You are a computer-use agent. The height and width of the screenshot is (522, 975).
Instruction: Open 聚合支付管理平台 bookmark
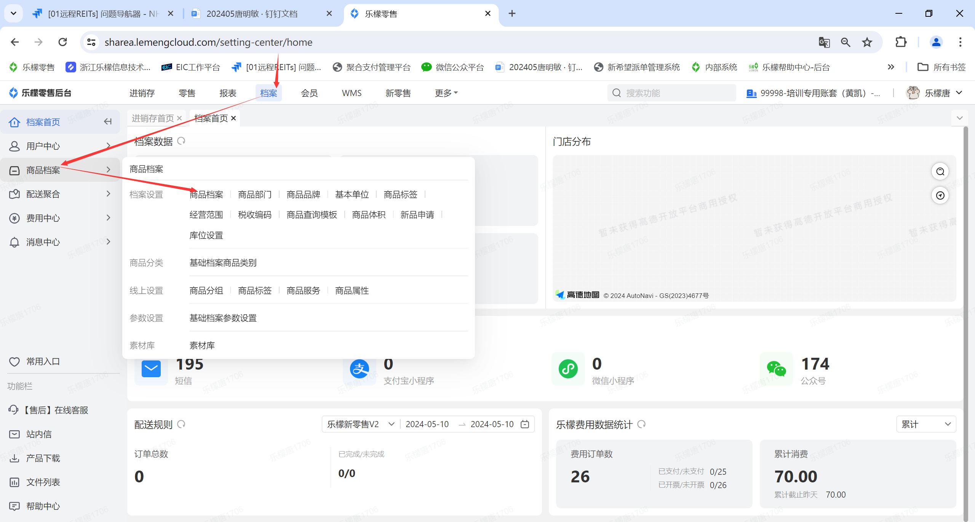(372, 67)
